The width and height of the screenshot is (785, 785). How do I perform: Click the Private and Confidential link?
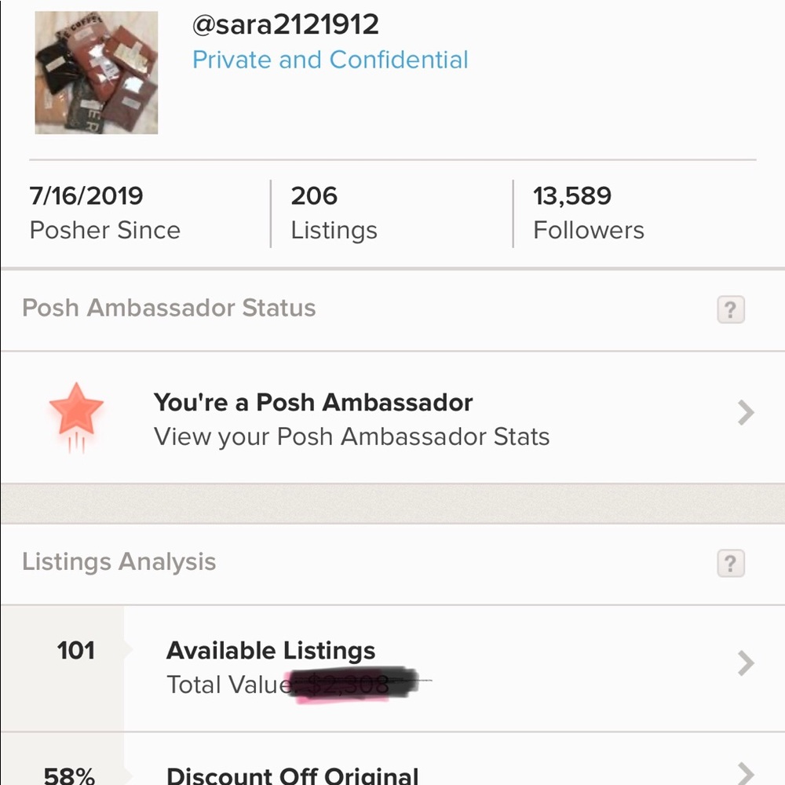330,59
